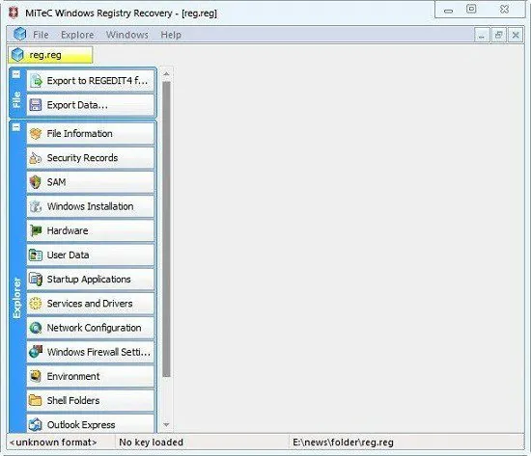
Task: Click the Export Data floppy disk icon
Action: coord(35,105)
